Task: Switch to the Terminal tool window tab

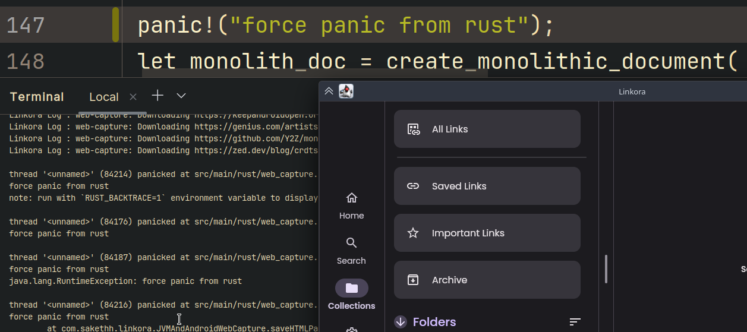Action: coord(37,97)
